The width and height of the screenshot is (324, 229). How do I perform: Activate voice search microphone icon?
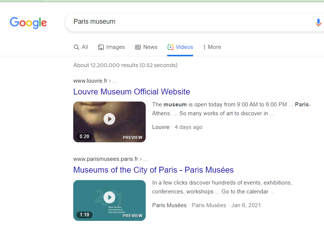[x=318, y=22]
